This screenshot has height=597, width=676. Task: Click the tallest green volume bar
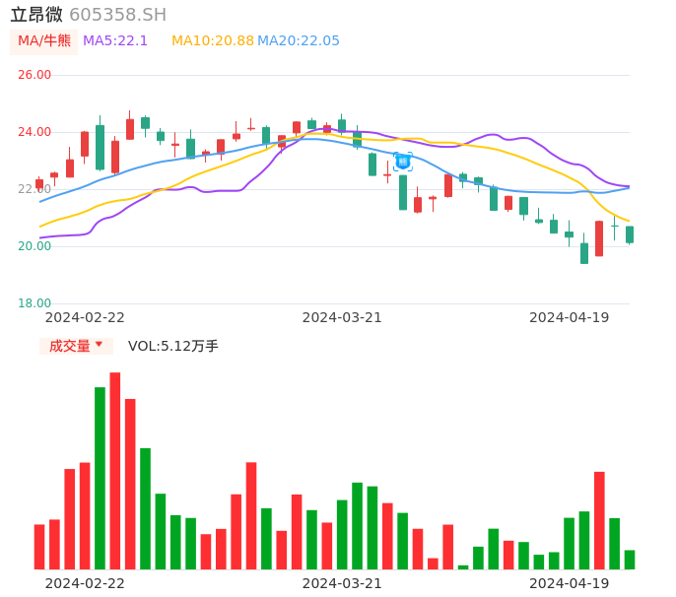100,478
